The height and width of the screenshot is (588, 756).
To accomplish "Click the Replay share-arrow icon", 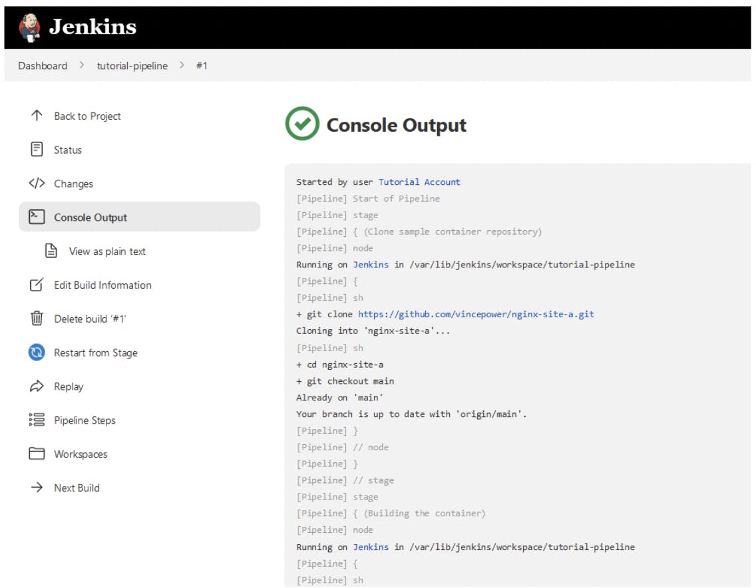I will (37, 386).
